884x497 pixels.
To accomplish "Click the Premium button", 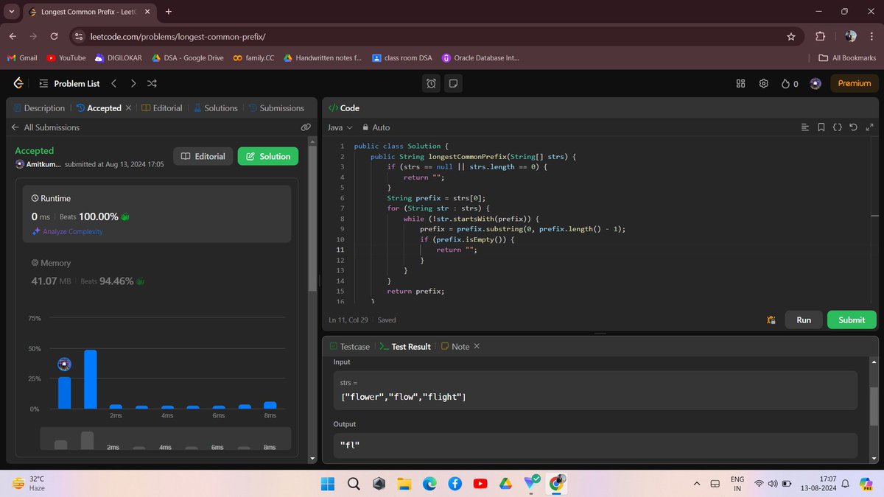I will click(x=855, y=83).
